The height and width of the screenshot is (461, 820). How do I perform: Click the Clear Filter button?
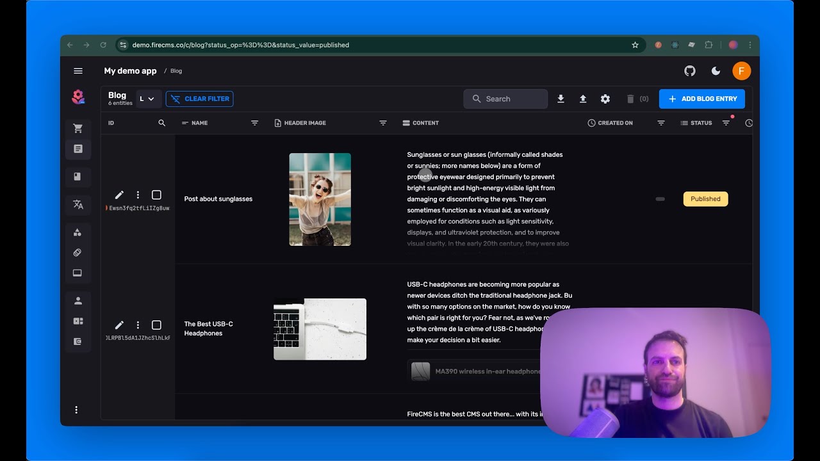(x=199, y=99)
